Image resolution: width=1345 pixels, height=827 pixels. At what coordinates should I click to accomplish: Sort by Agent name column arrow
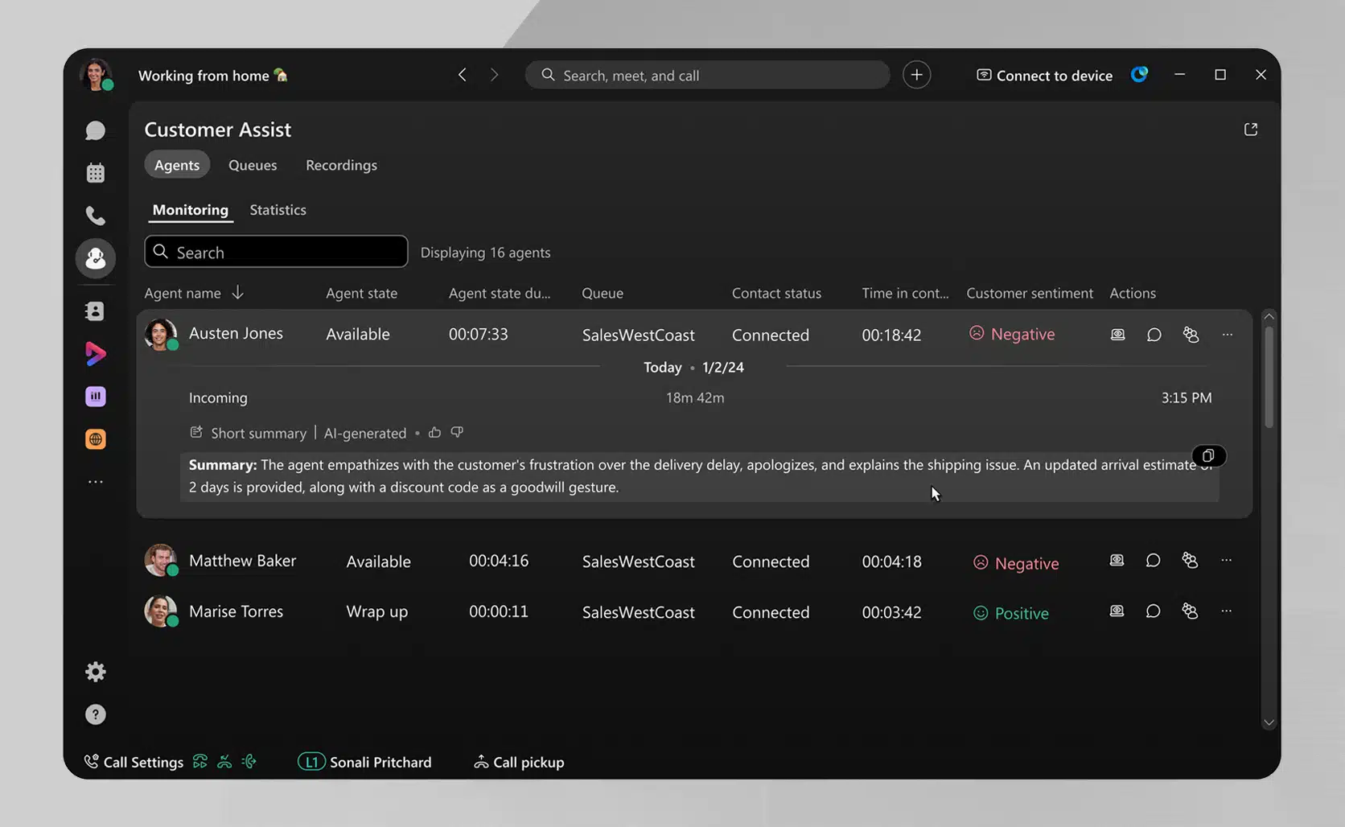(x=237, y=293)
